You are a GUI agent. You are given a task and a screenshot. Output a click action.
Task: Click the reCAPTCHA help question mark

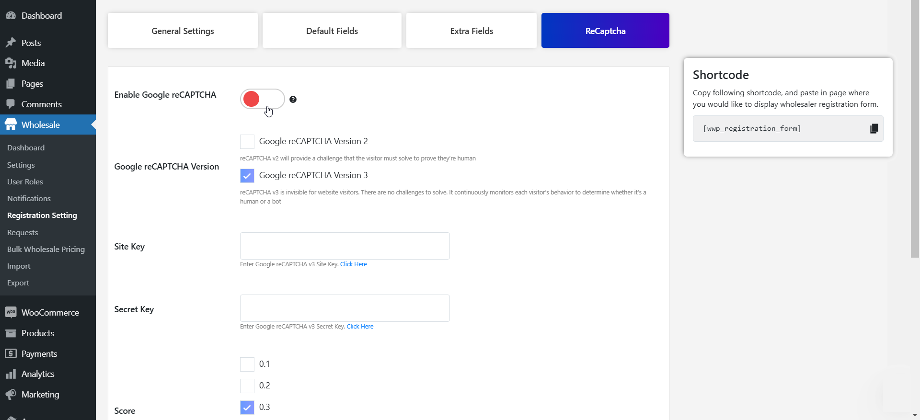click(x=293, y=99)
